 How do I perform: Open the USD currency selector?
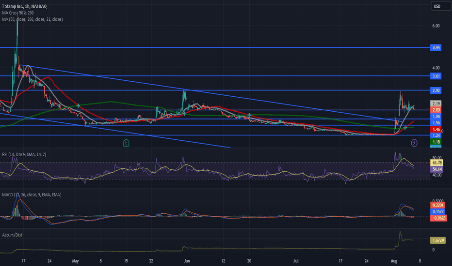point(440,6)
